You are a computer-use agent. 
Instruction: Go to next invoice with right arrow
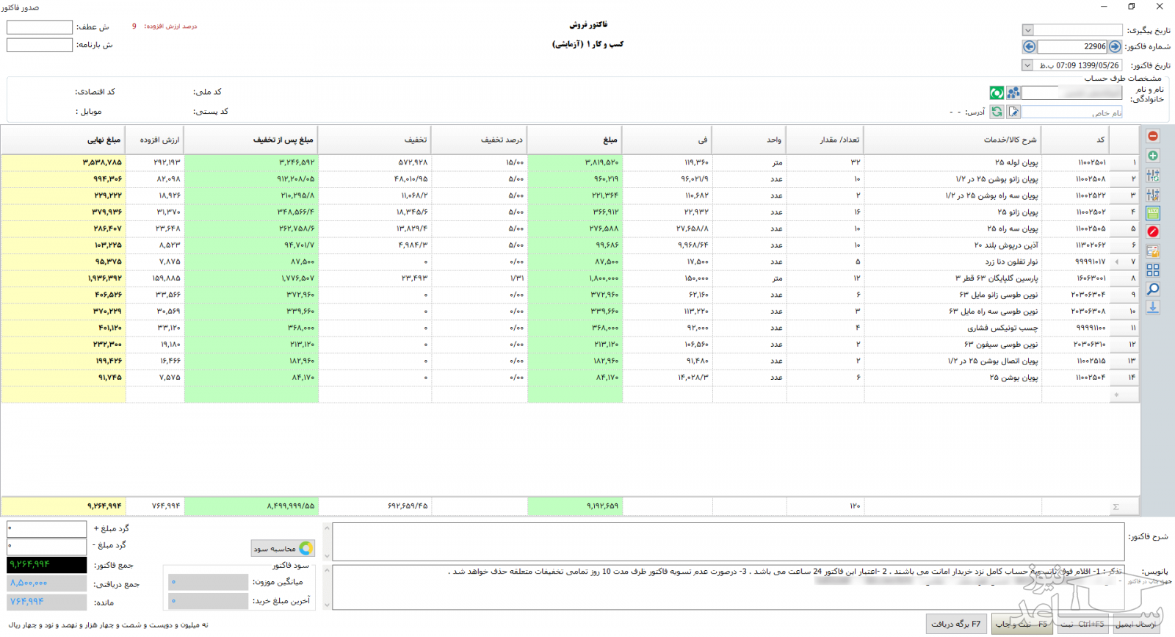click(x=1116, y=46)
